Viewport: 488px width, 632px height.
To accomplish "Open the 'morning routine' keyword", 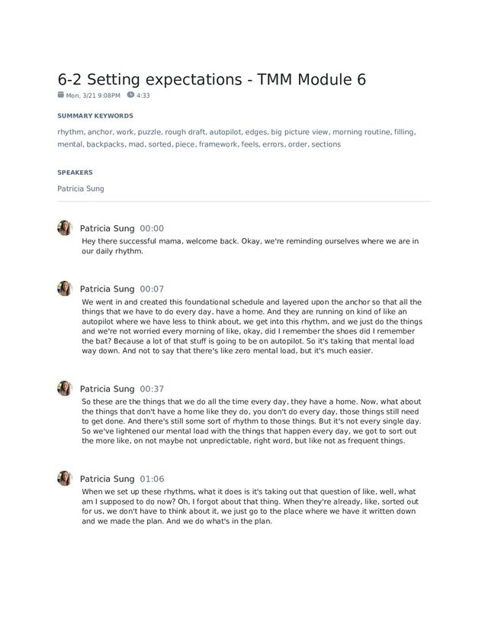I will 361,132.
